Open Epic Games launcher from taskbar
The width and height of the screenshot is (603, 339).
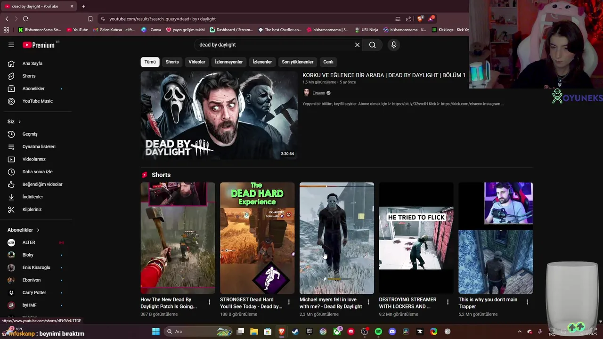point(309,331)
